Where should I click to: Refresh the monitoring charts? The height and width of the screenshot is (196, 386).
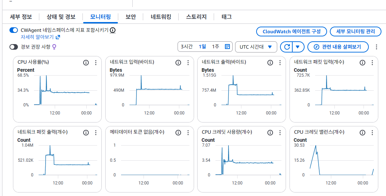pos(287,47)
